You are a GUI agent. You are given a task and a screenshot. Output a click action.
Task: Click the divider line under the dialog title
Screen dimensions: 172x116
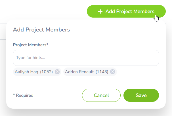tap(86, 36)
